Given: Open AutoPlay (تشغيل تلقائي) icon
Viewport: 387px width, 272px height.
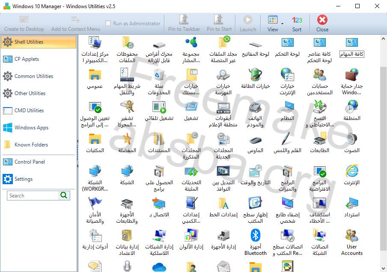Looking at the screenshot, I should [x=159, y=107].
